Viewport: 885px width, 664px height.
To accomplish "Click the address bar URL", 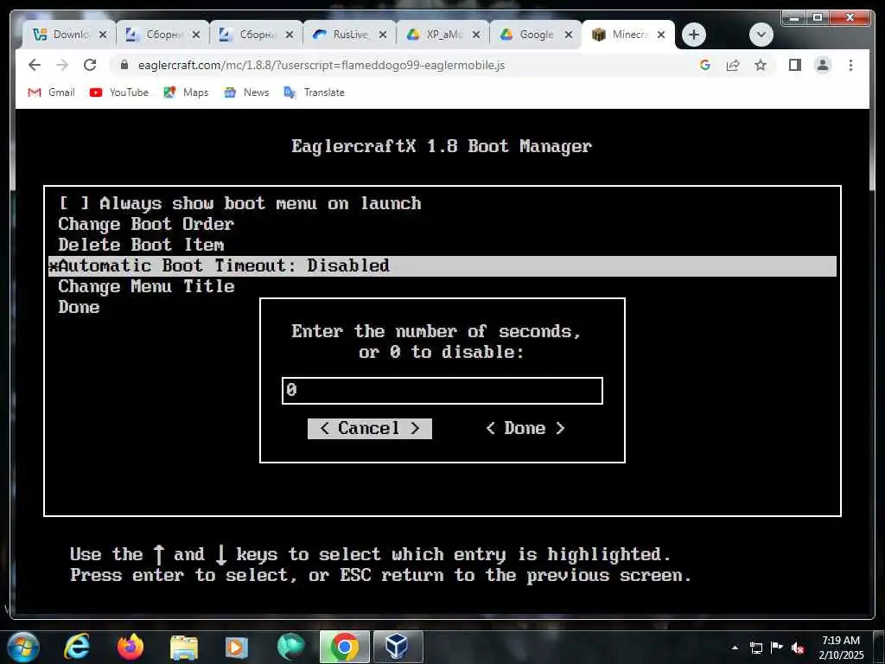I will tap(322, 66).
